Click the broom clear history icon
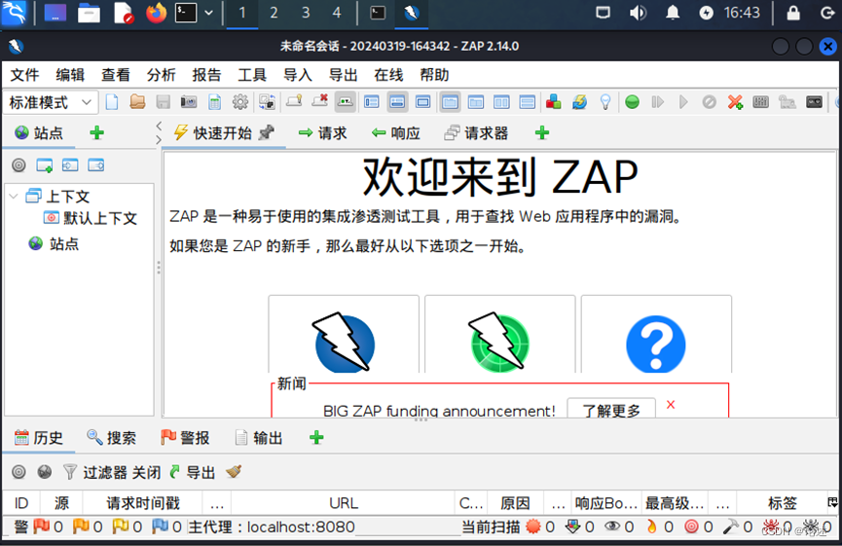The width and height of the screenshot is (842, 546). click(x=234, y=471)
